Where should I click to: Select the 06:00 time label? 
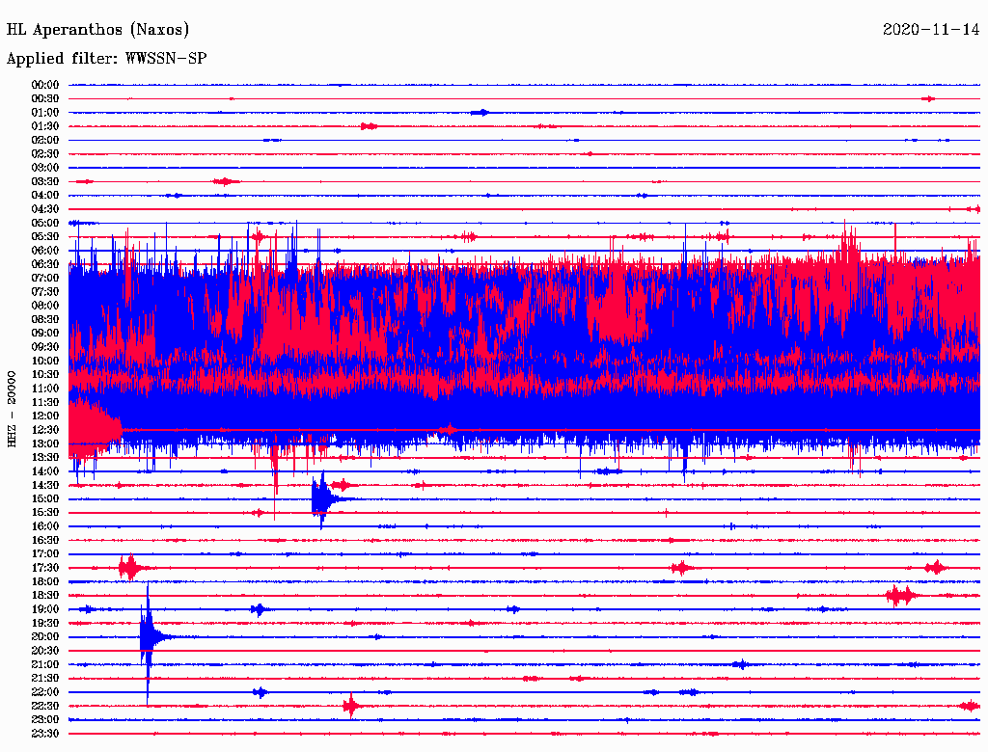point(45,251)
